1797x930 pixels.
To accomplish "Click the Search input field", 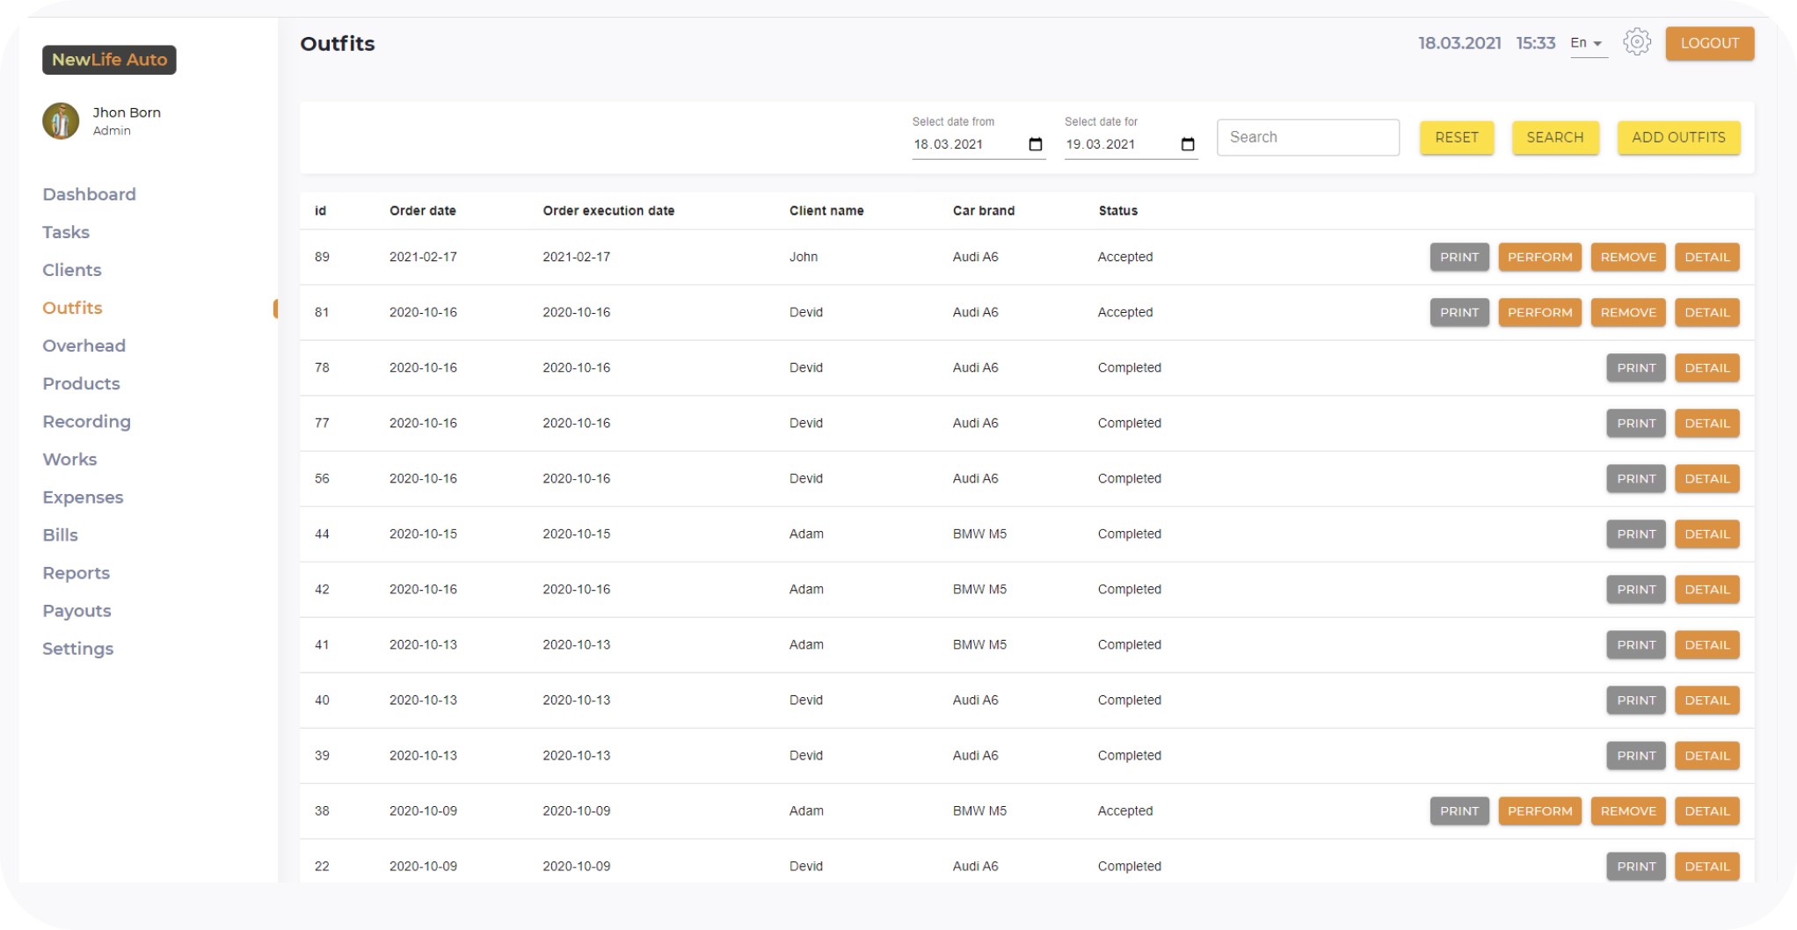I will pyautogui.click(x=1307, y=137).
